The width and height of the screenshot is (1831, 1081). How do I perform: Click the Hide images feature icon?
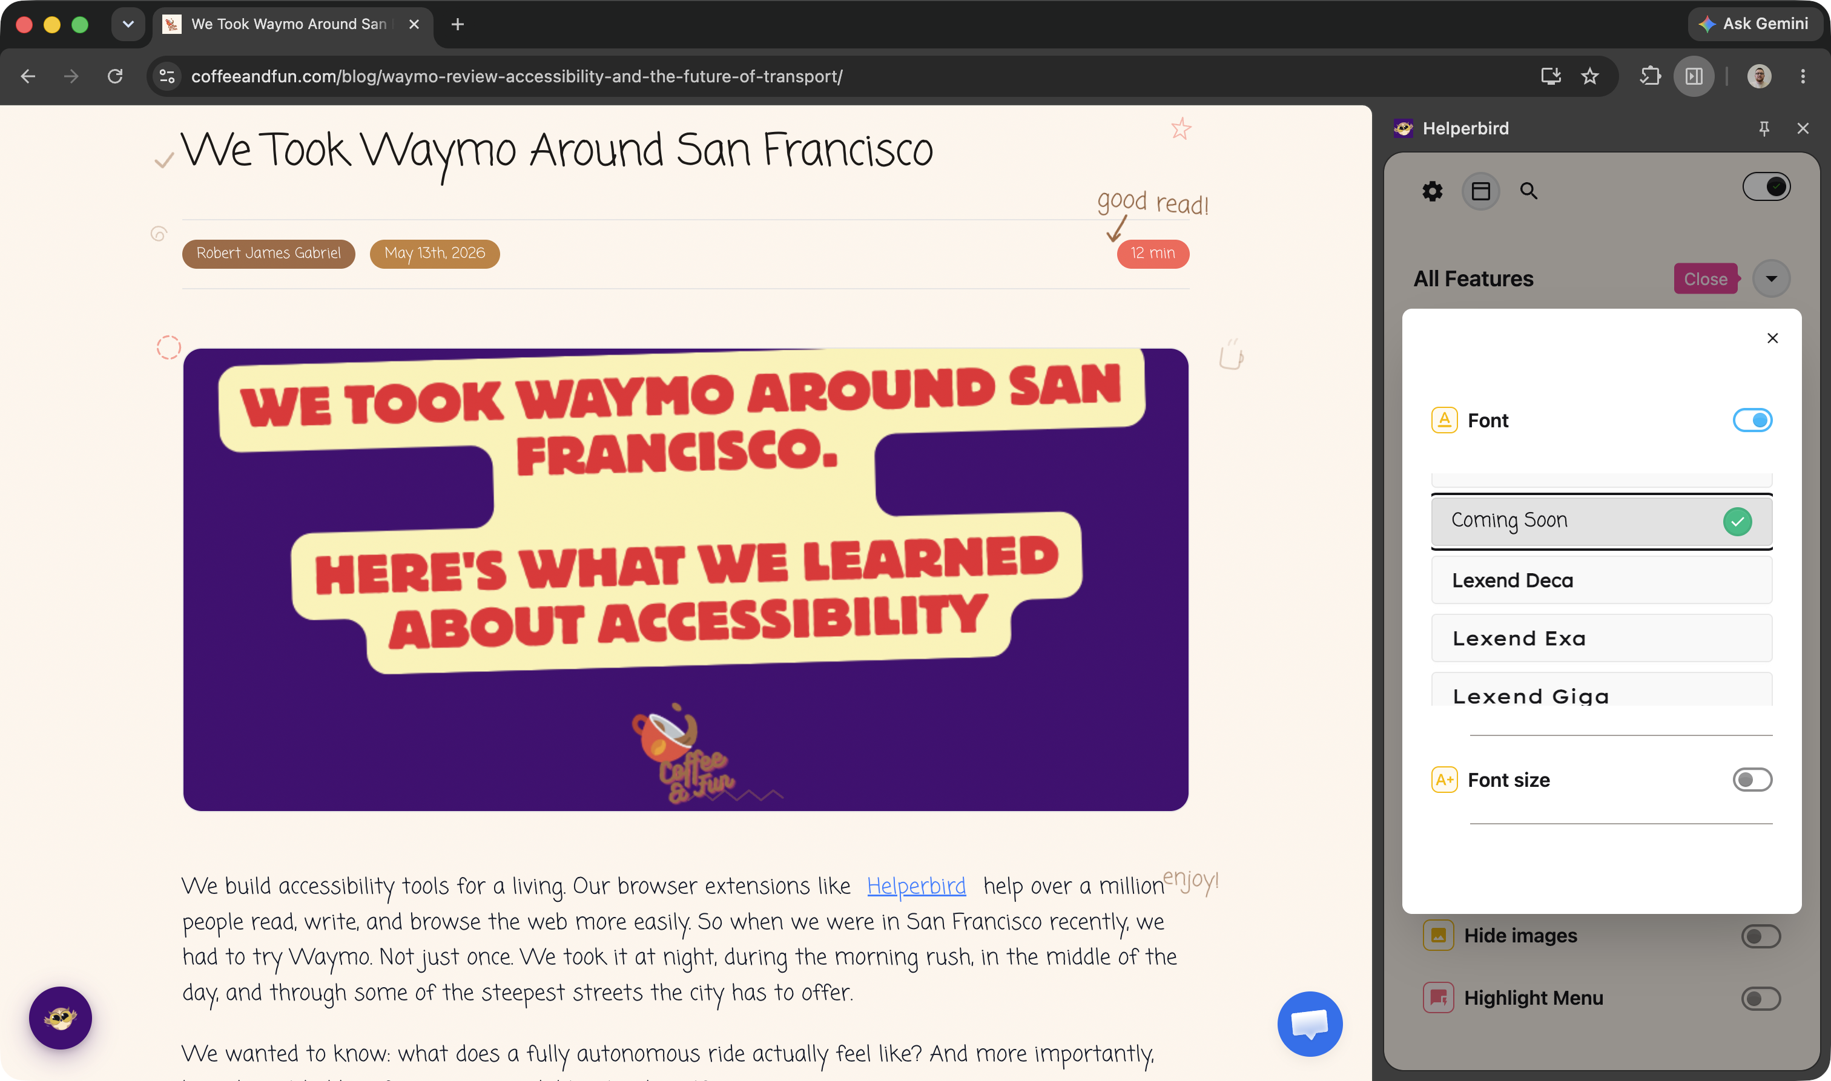(1438, 935)
